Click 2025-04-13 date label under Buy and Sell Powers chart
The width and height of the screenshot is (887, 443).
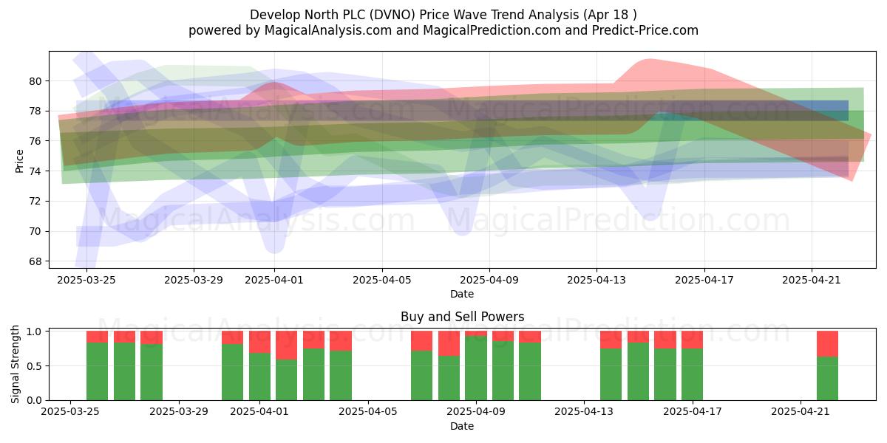pyautogui.click(x=584, y=412)
